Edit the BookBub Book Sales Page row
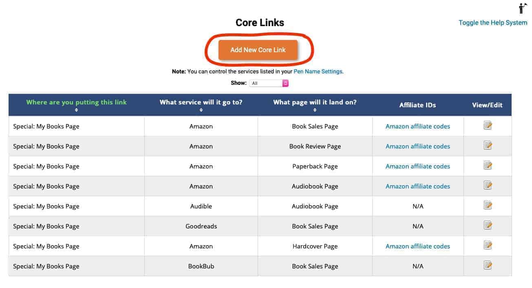Screen dimensions: 532x288 tap(488, 266)
